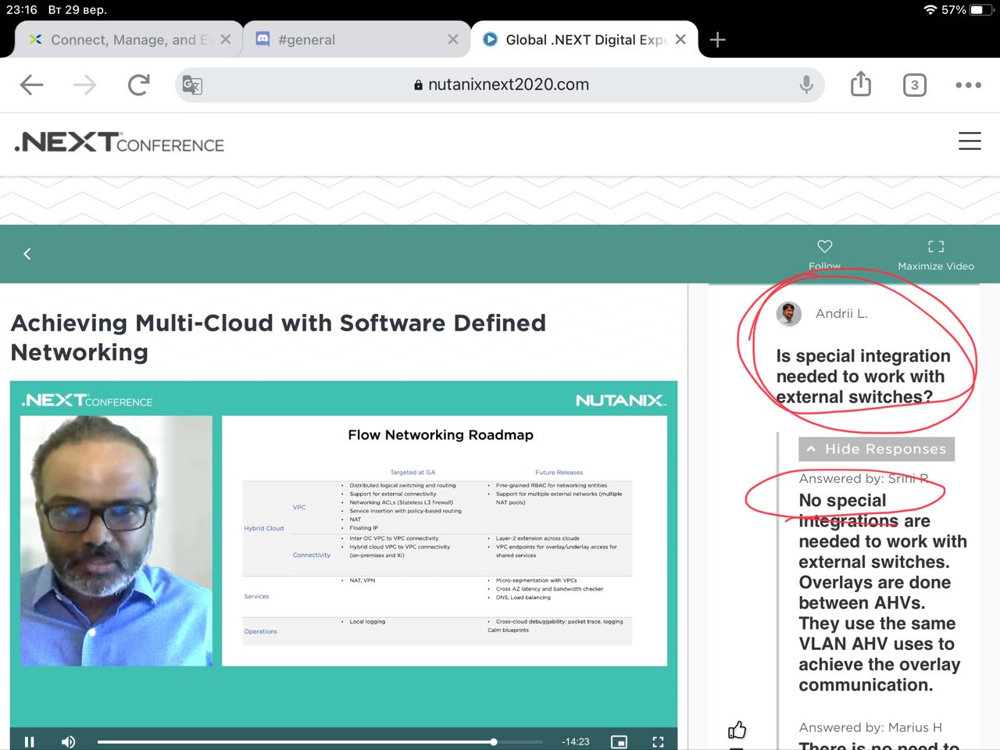This screenshot has height=750, width=1000.
Task: Click the Flow Networking Roadmap slide
Action: 445,541
